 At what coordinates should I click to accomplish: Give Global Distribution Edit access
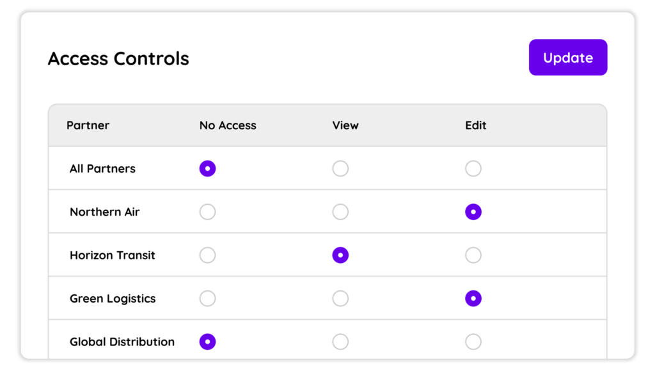click(473, 342)
